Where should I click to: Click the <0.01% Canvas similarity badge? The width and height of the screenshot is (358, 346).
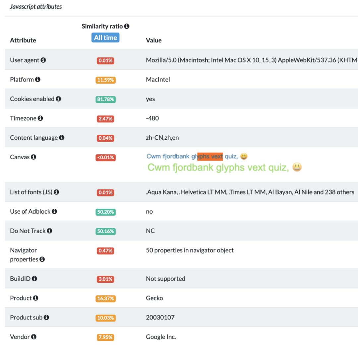(105, 158)
